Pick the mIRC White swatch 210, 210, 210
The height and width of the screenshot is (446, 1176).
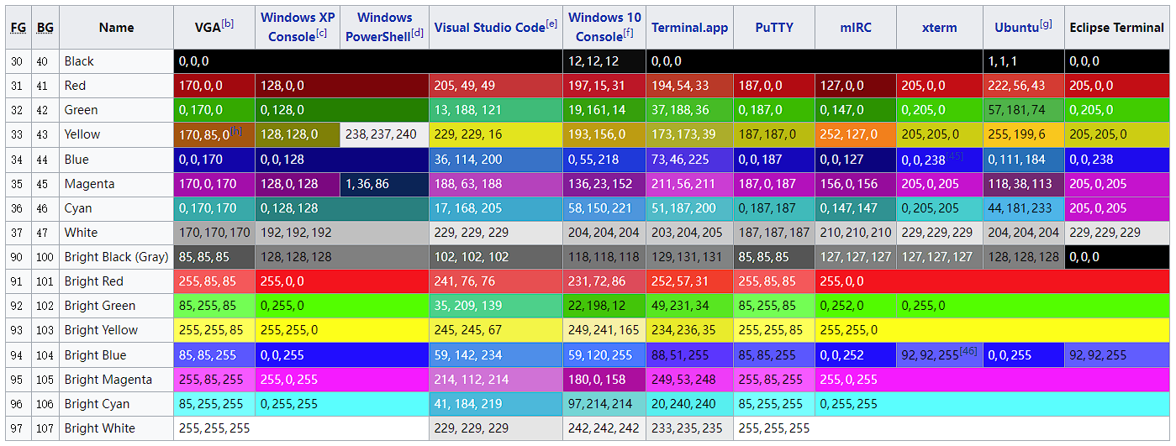(x=856, y=233)
